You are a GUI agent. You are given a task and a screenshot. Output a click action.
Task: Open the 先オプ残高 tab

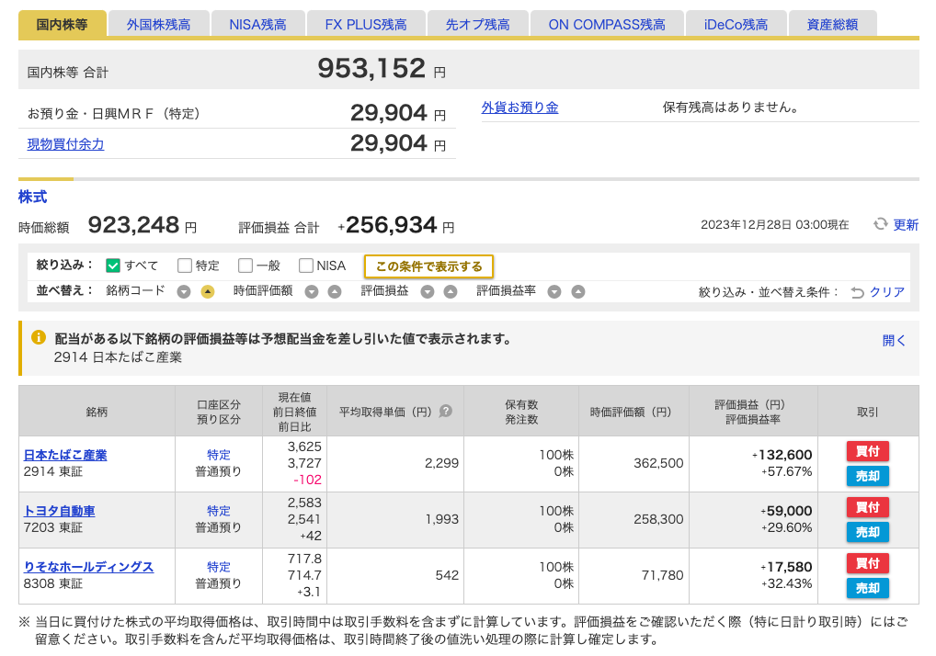tap(477, 25)
